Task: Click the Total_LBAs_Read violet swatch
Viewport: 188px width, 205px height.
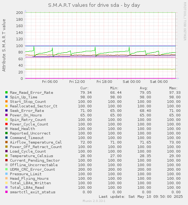Action: pos(6,187)
